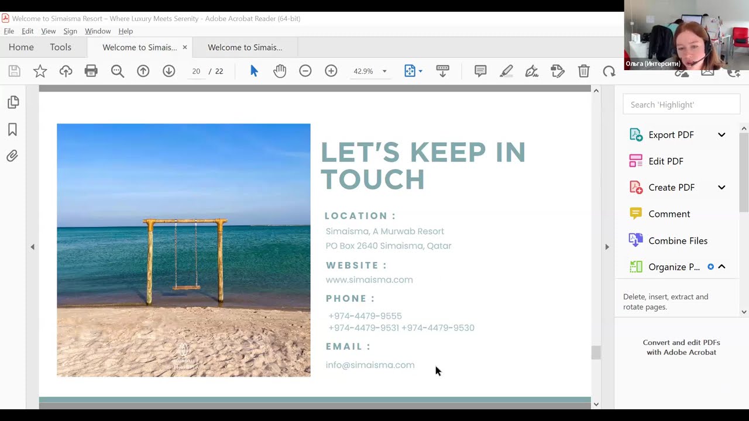Click 'PO Box 2640 Simaisma, Qatar' text
The height and width of the screenshot is (421, 749).
tap(389, 246)
